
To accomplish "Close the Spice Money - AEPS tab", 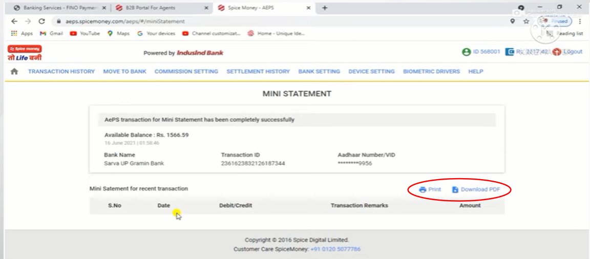I will [308, 8].
